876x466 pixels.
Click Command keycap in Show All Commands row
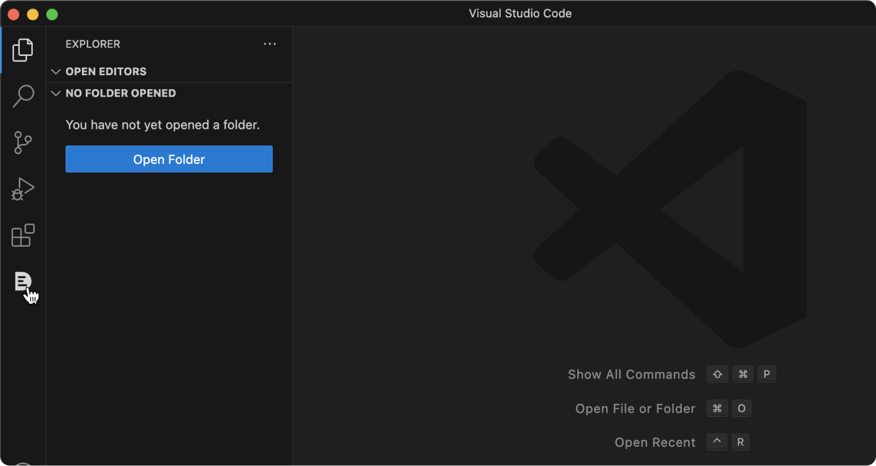743,374
